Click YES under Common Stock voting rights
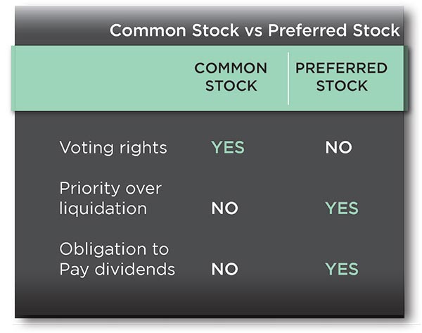The image size is (422, 333). tap(228, 147)
